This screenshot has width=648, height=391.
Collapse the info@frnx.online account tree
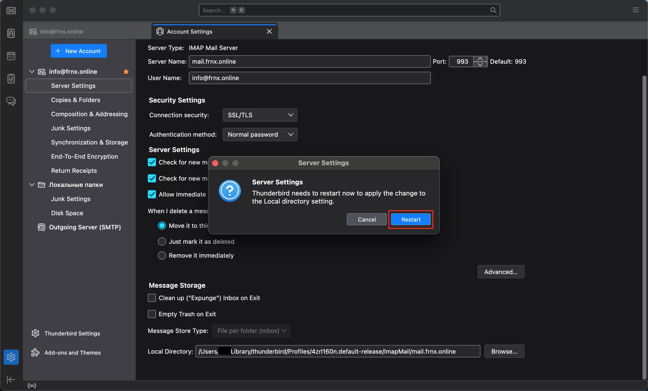click(32, 71)
